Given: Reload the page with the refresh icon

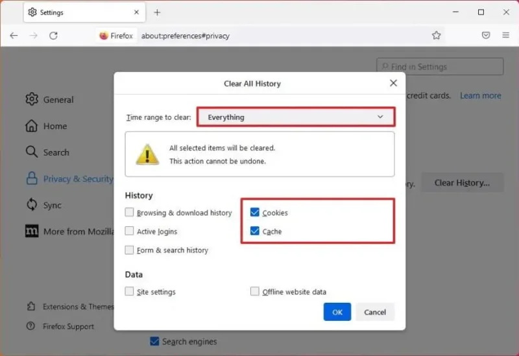Looking at the screenshot, I should [53, 36].
